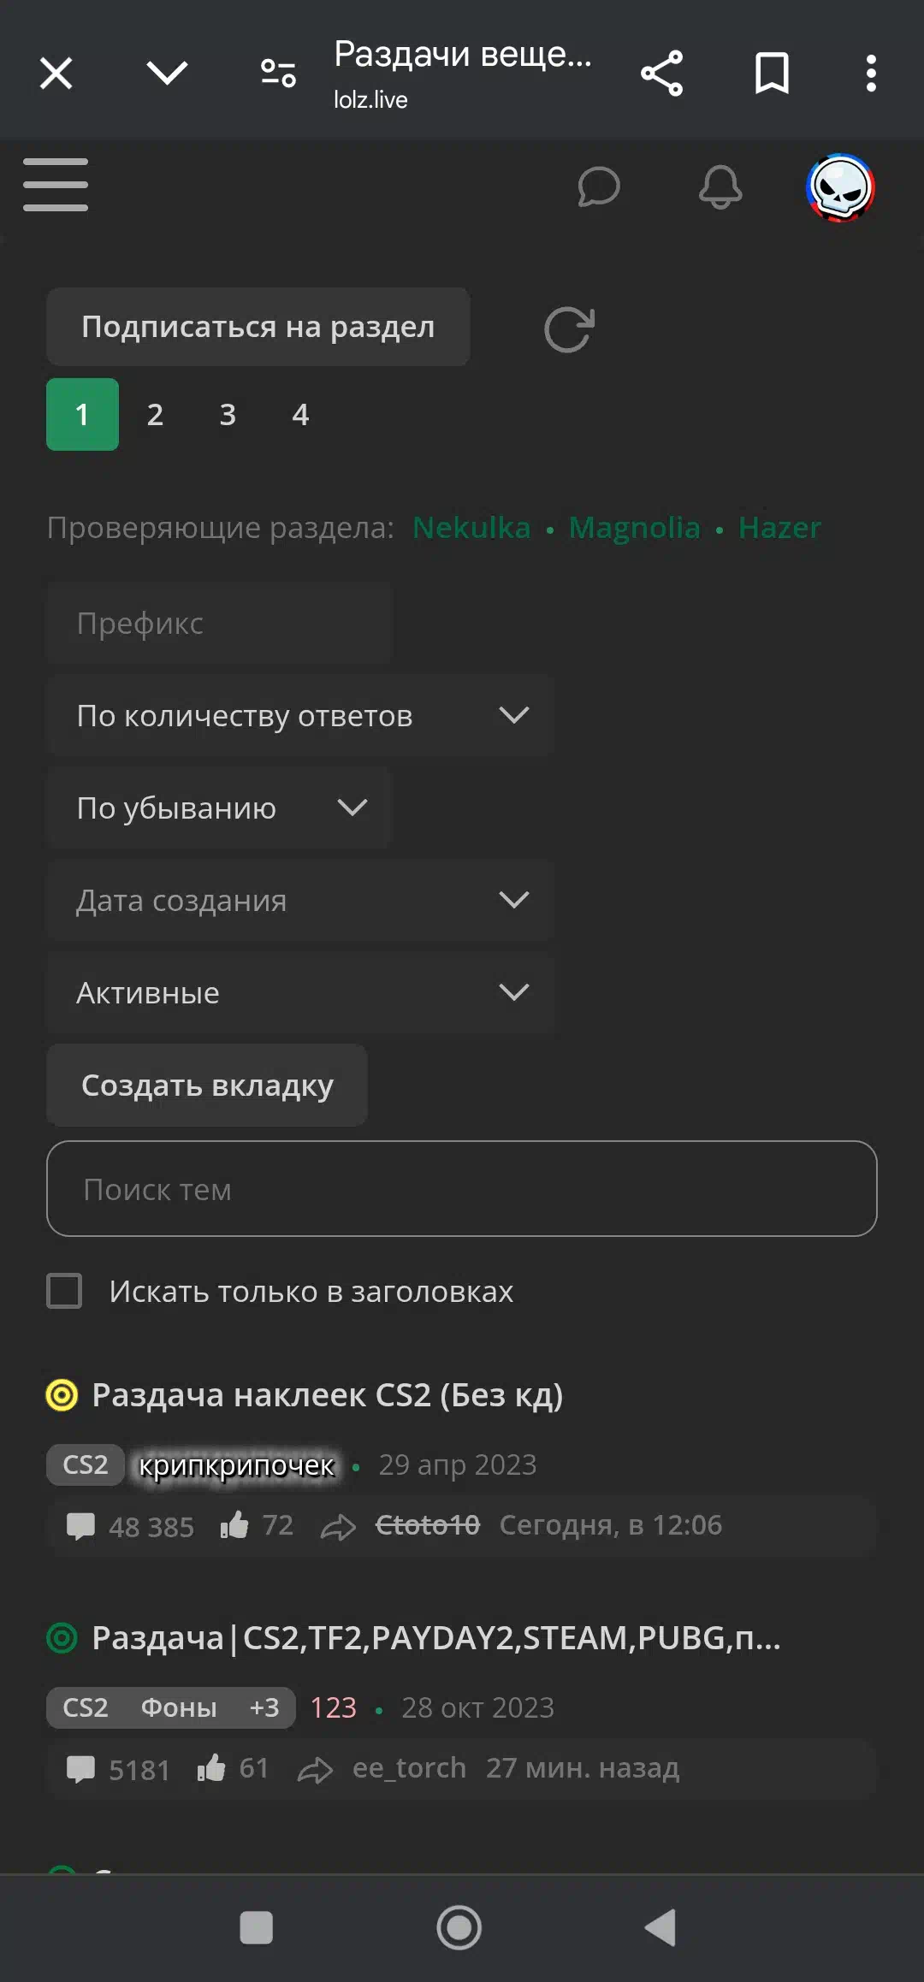Expand the 'По количеству ответов' sort dropdown
Image resolution: width=924 pixels, height=1982 pixels.
click(x=300, y=715)
